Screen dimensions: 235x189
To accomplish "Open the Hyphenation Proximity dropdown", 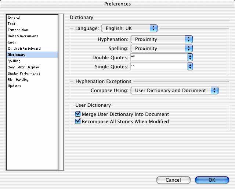I will (162, 39).
